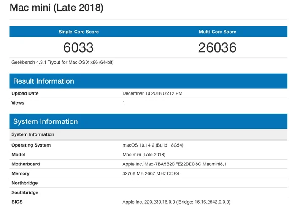Select the Views label
Image resolution: width=289 pixels, height=210 pixels.
click(x=18, y=103)
